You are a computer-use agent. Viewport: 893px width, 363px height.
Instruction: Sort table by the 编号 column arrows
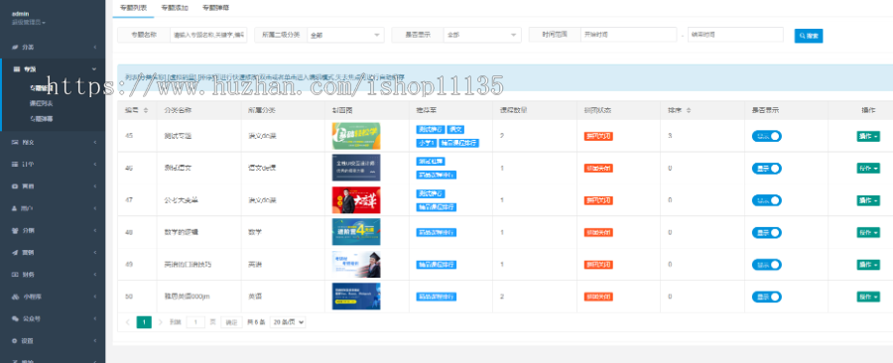tap(146, 110)
